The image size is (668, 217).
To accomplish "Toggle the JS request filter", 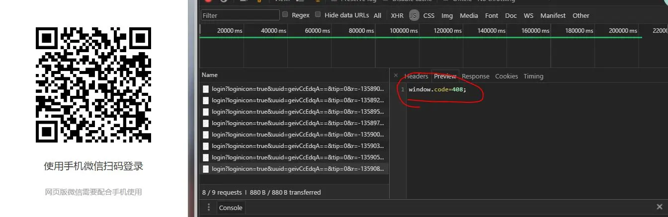I will coord(414,15).
